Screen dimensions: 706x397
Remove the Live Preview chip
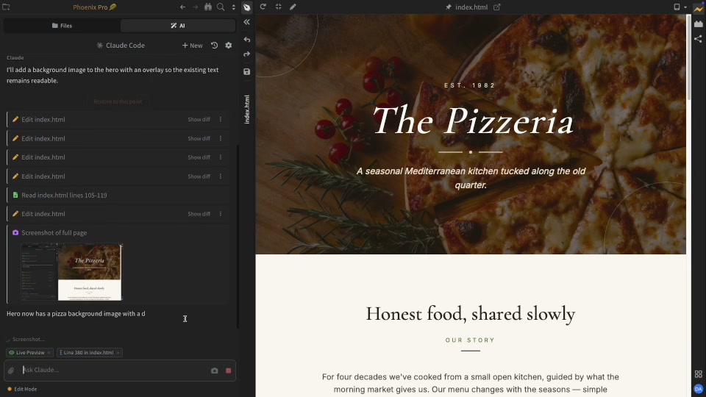[49, 353]
